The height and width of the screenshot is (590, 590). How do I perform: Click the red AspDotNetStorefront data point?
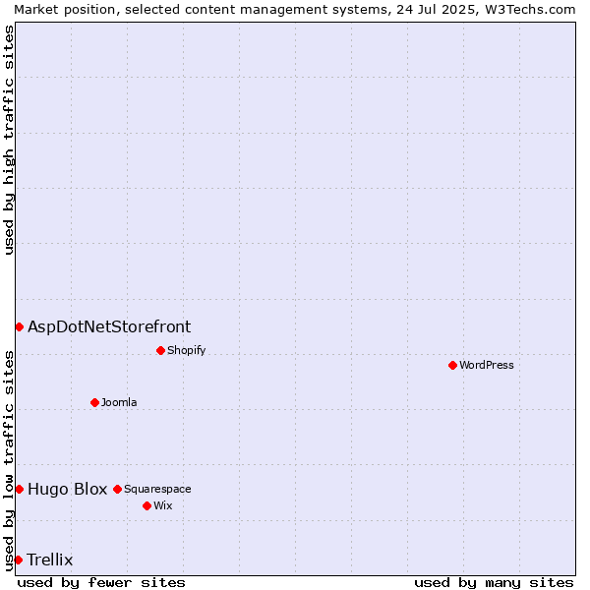tap(20, 327)
